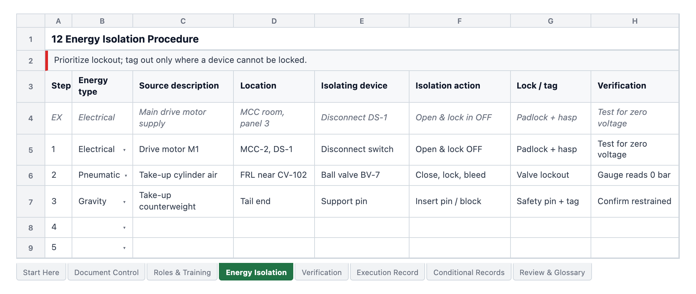The height and width of the screenshot is (294, 696).
Task: Open the Electrical energy type dropdown arrow
Action: point(124,150)
